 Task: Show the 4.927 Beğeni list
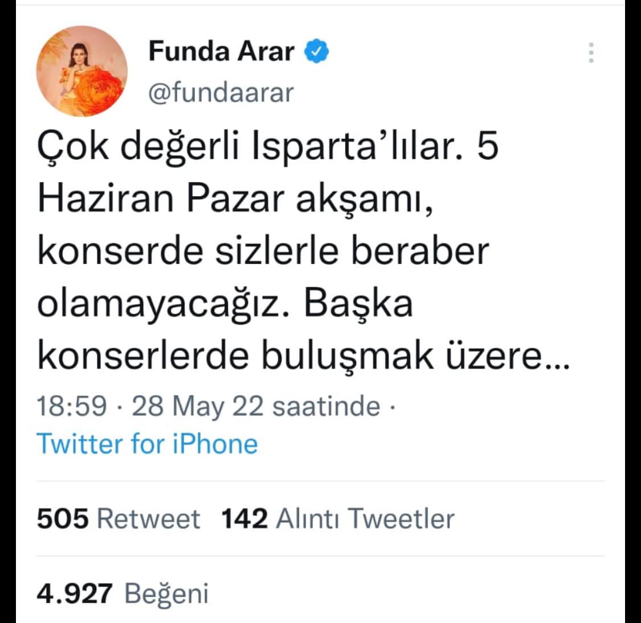[123, 593]
